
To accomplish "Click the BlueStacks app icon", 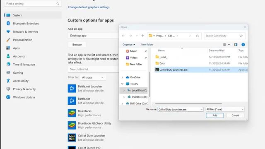I will pos(72,113).
